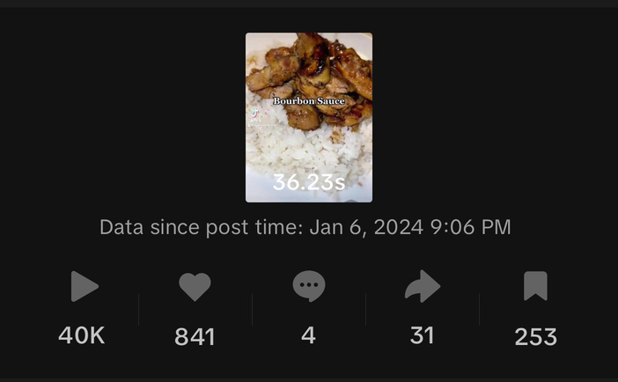
Task: Select the 31 shares count
Action: pos(422,335)
